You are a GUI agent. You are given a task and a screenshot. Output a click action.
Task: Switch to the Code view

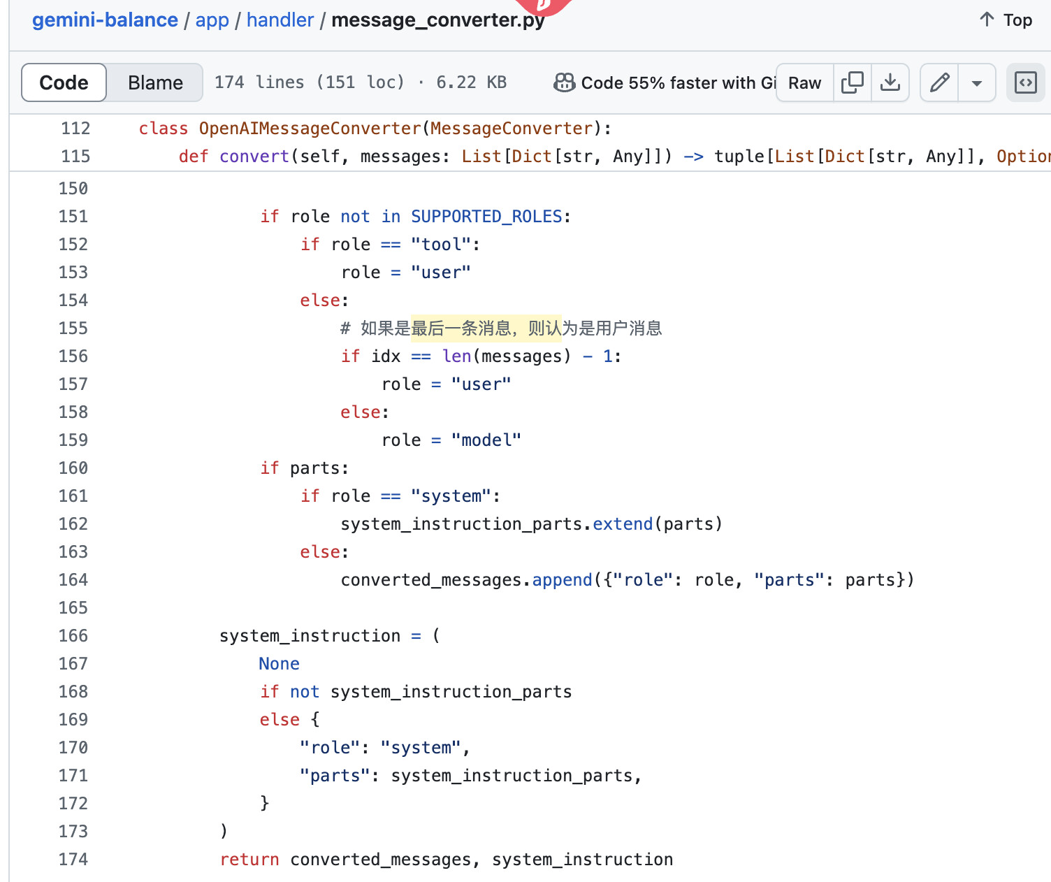(64, 82)
